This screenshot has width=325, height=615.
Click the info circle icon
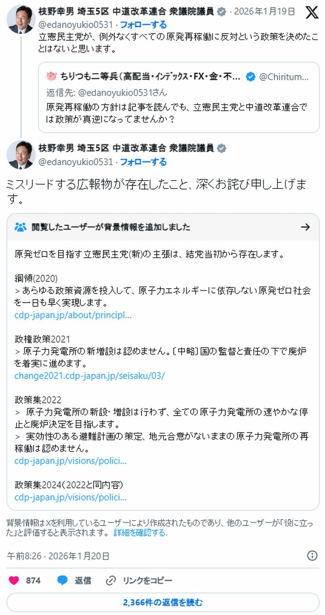312,555
